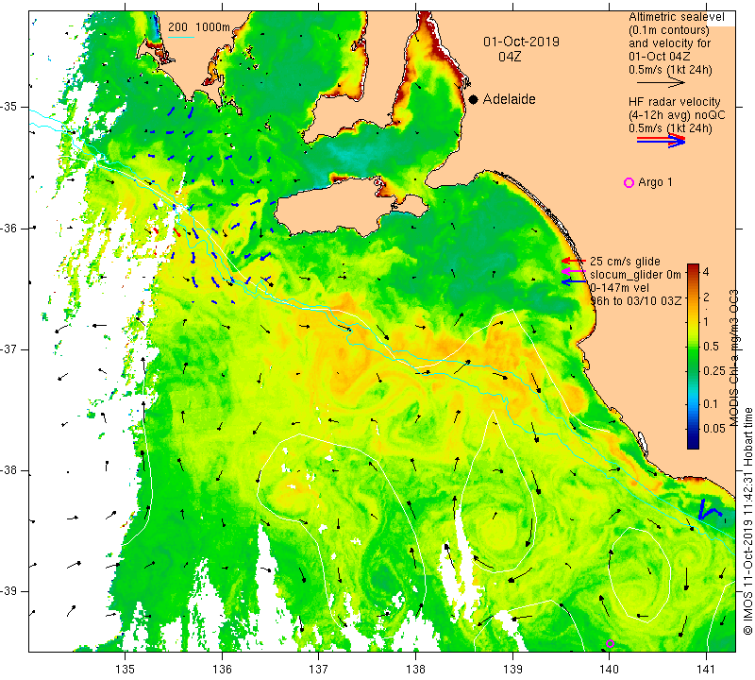
Task: Click the '96h to 03/10 03Z' legend text
Action: coord(635,300)
